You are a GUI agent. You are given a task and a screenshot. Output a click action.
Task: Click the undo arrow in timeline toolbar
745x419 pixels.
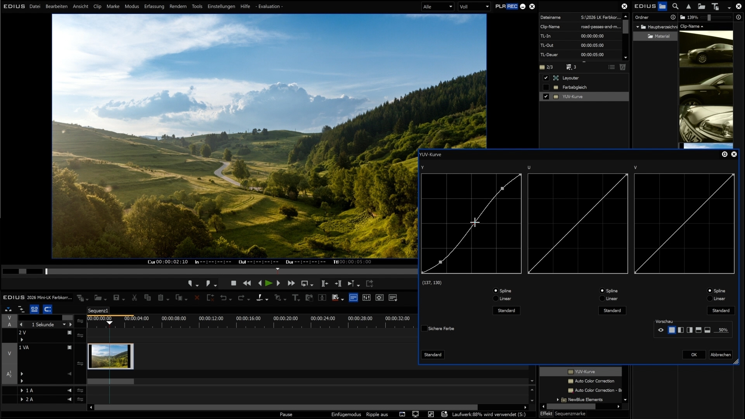[x=223, y=298]
